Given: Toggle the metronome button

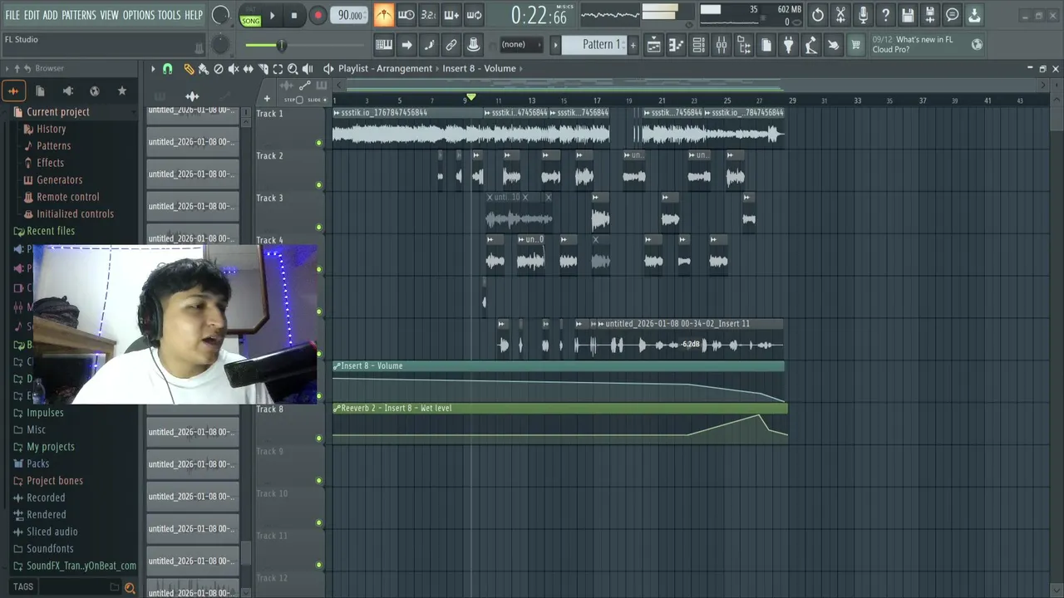Looking at the screenshot, I should pos(383,15).
